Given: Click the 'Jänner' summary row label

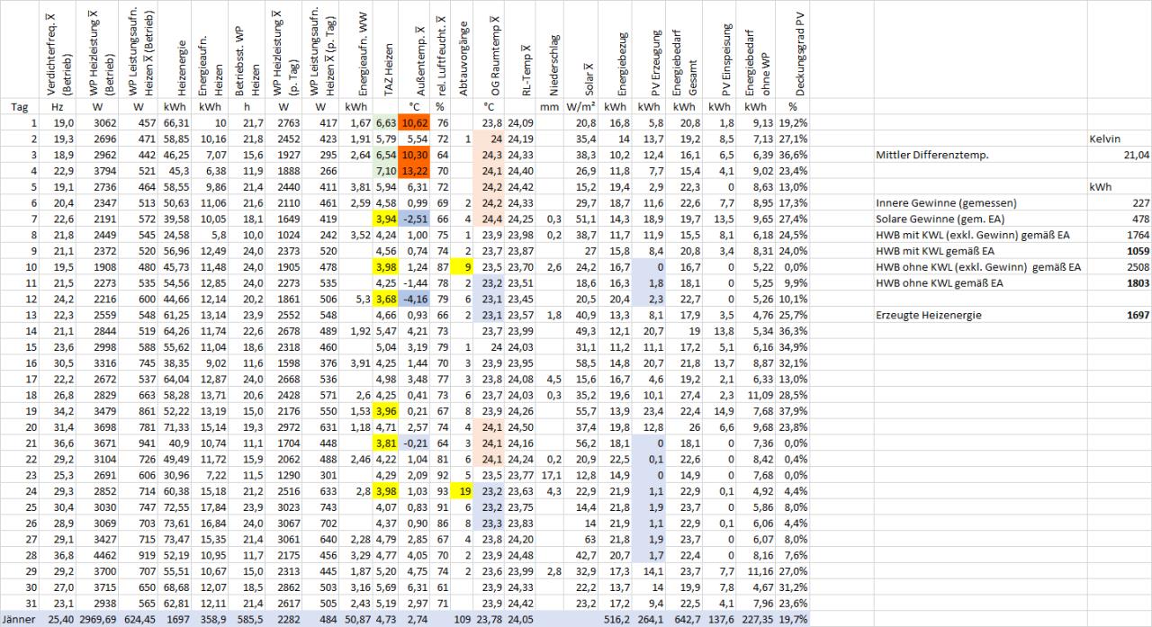Looking at the screenshot, I should [x=20, y=619].
